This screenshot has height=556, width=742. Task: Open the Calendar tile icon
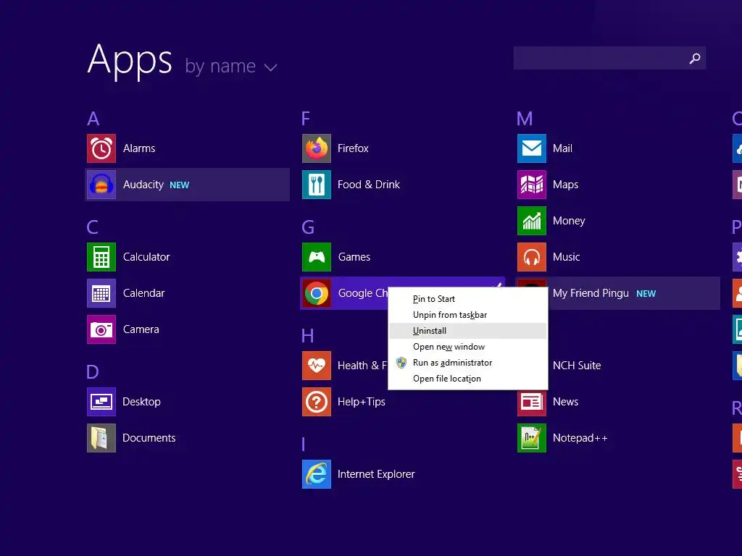pos(101,293)
